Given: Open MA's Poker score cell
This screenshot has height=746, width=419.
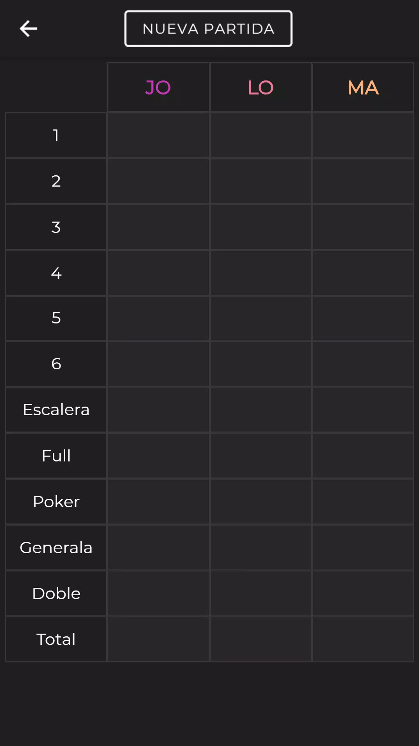Looking at the screenshot, I should coord(363,501).
